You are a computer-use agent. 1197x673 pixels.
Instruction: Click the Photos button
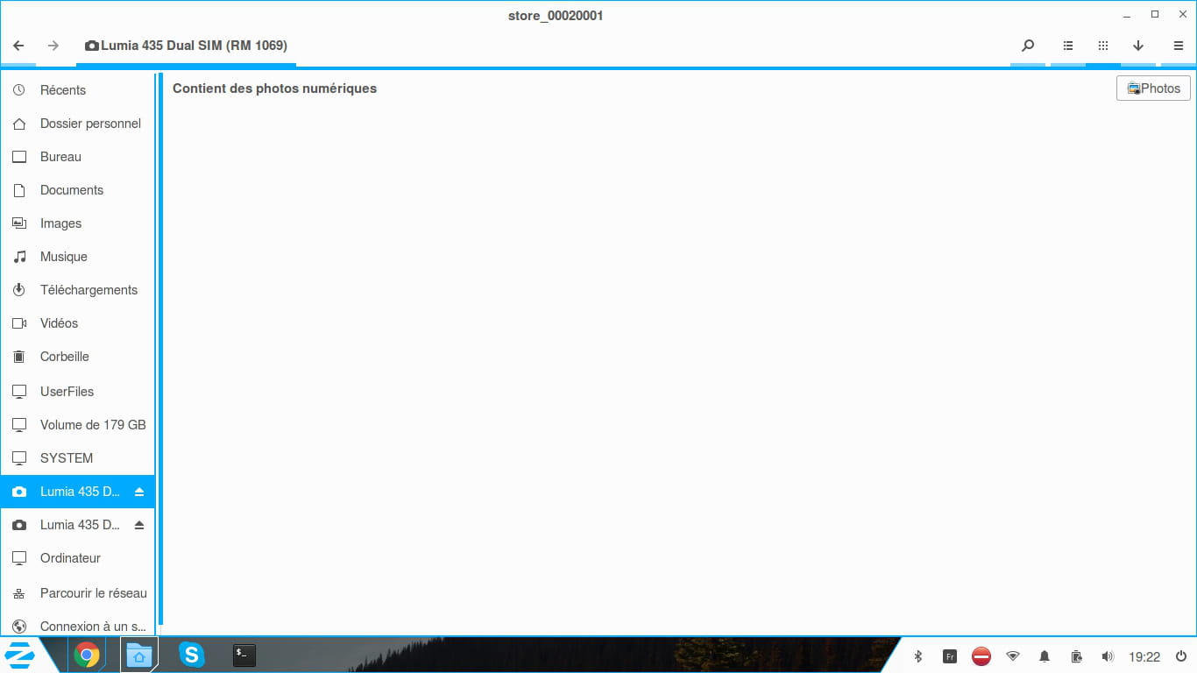coord(1153,88)
